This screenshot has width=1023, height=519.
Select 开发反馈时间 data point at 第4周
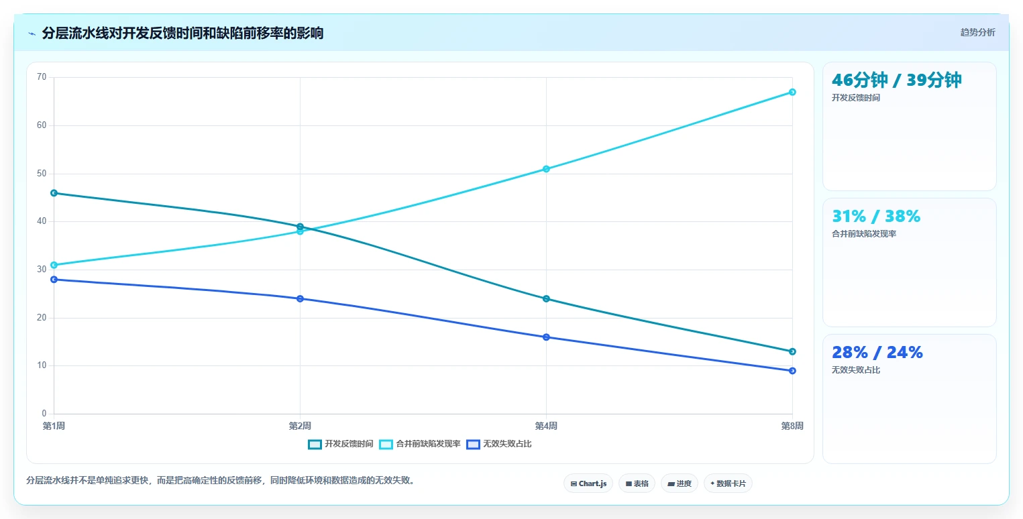[x=546, y=298]
